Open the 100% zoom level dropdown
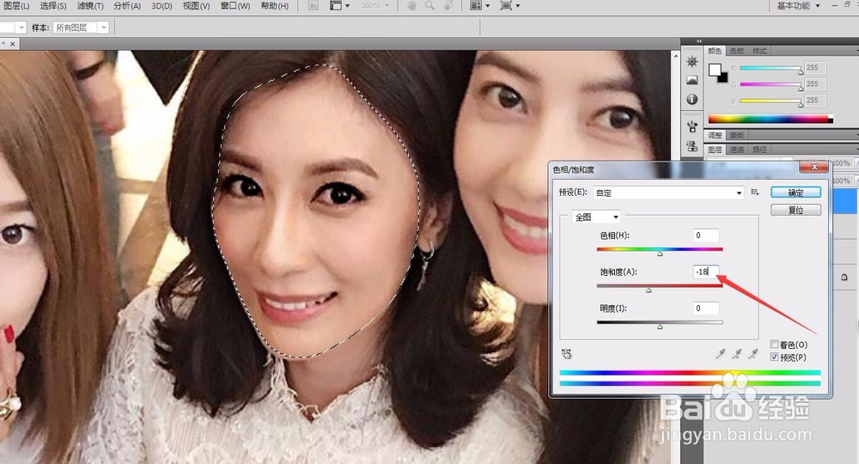This screenshot has width=859, height=464. (x=376, y=5)
